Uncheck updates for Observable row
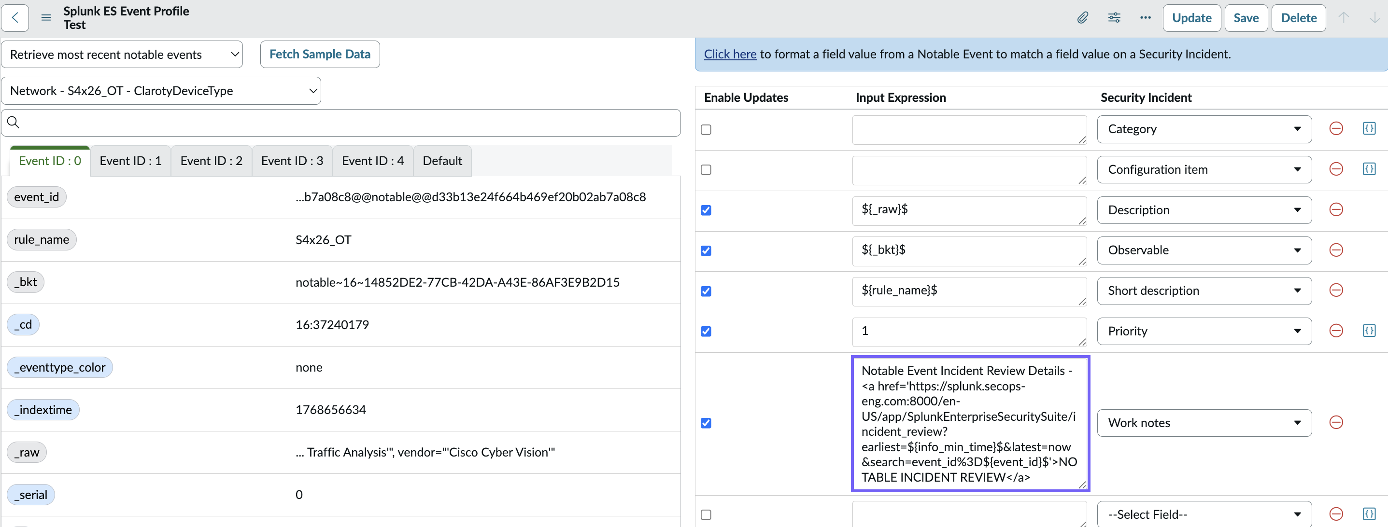This screenshot has width=1388, height=527. coord(706,251)
